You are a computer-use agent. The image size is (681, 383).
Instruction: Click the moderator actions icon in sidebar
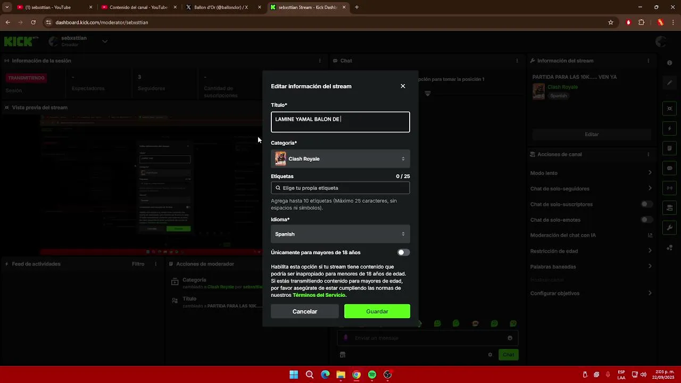coord(670,208)
